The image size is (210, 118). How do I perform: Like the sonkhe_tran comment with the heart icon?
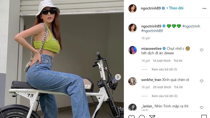tap(202, 81)
